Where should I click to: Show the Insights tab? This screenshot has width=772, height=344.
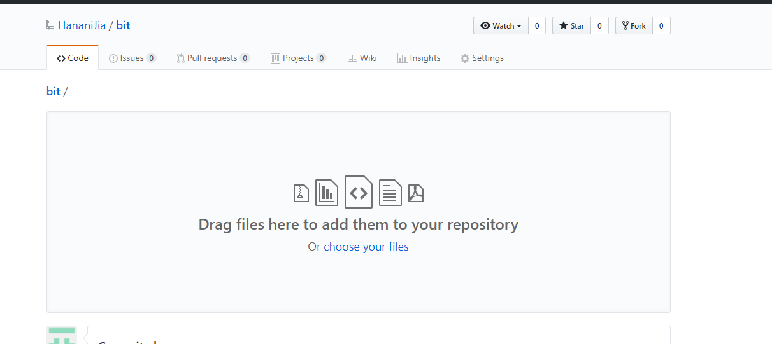coord(418,58)
